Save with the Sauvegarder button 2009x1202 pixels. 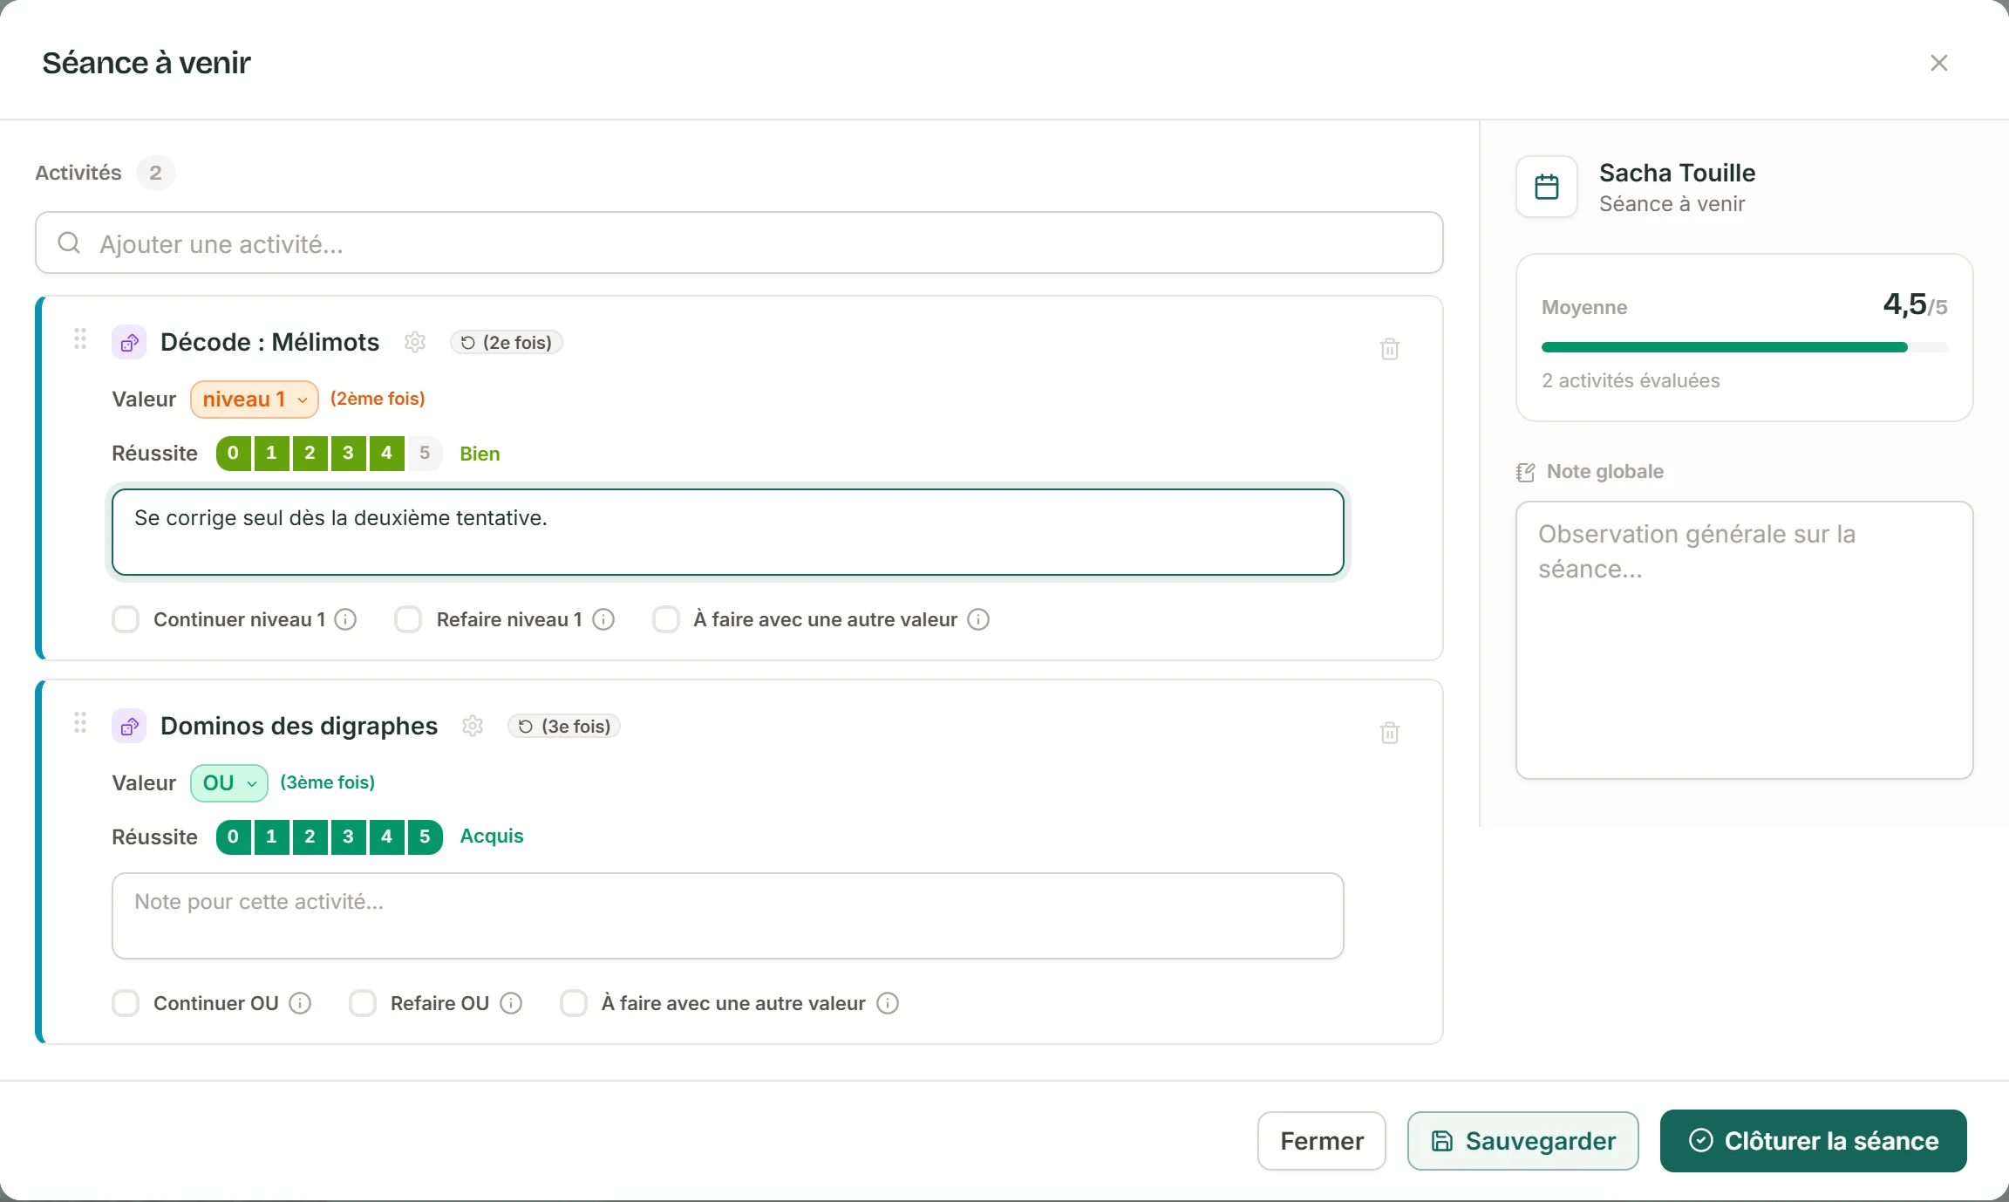[1523, 1141]
